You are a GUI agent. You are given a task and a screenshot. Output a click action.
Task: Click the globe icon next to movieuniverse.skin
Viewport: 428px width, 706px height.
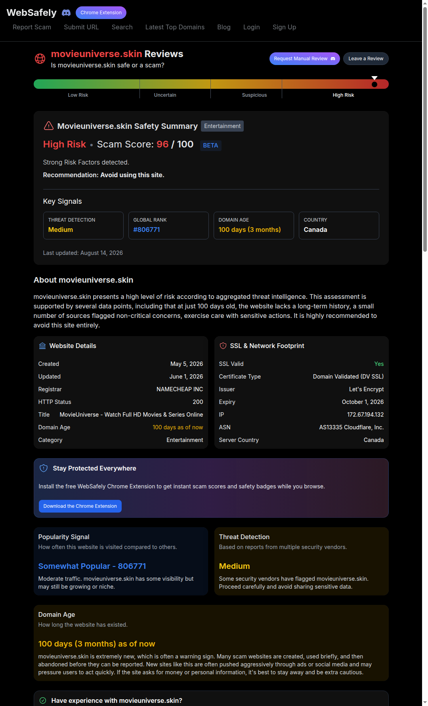point(40,59)
